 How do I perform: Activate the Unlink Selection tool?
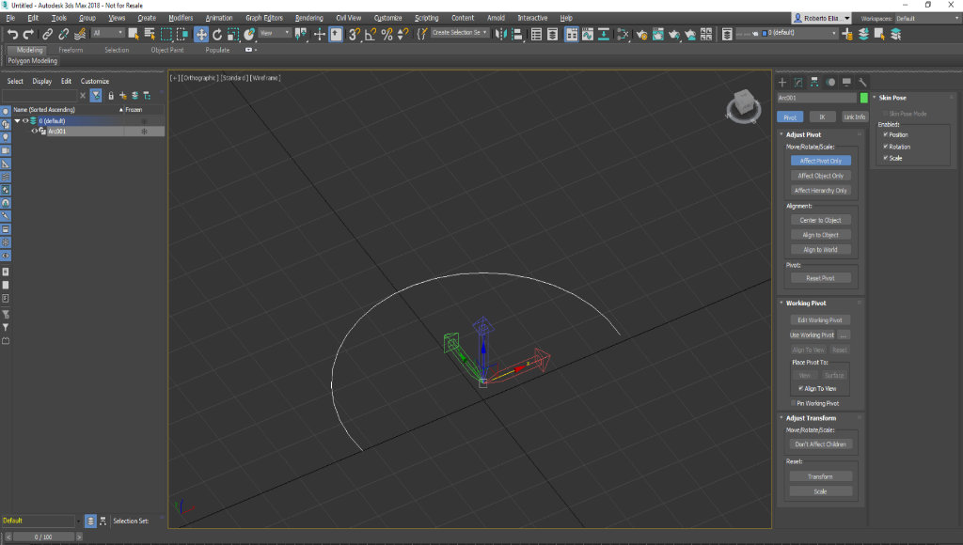tap(63, 35)
